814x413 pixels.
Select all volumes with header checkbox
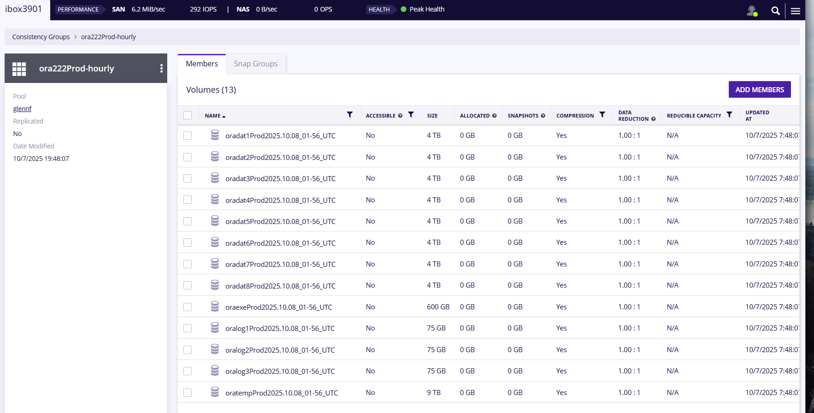187,115
